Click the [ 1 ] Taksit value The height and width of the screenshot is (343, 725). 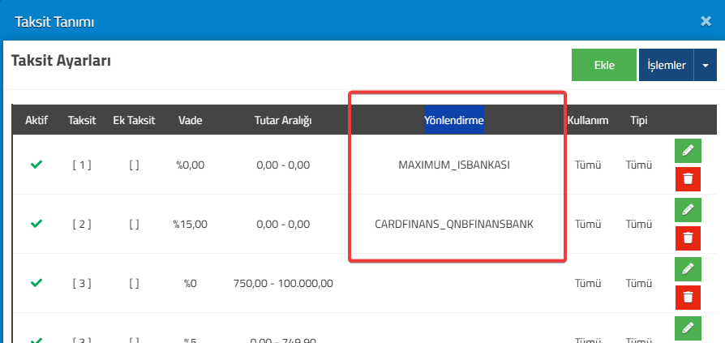82,165
